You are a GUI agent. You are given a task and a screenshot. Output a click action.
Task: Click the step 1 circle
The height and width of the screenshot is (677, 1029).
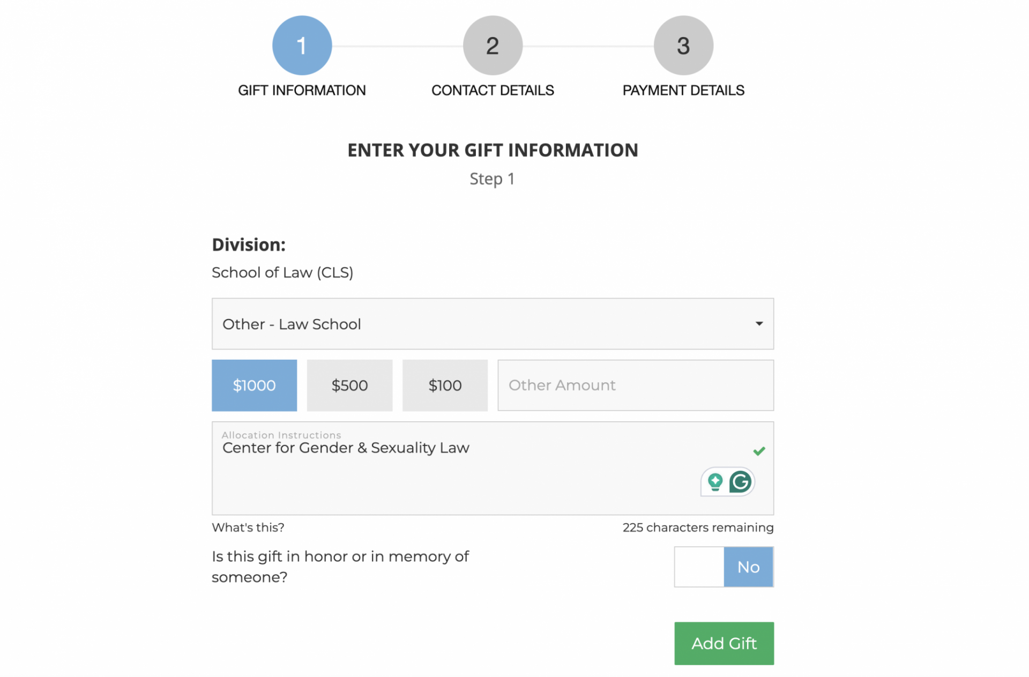tap(302, 46)
